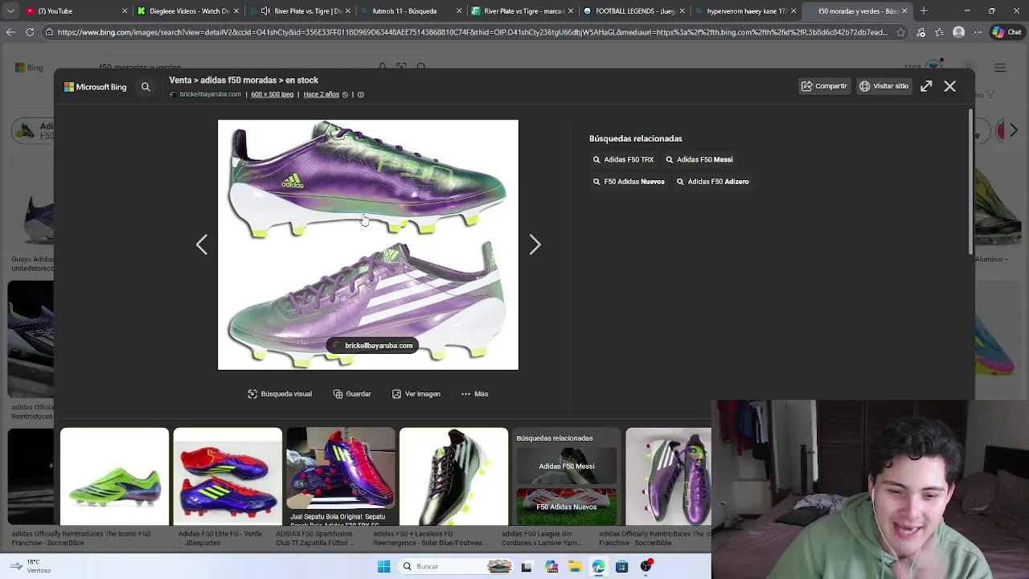The width and height of the screenshot is (1029, 579).
Task: Close the image detail viewer with the X
Action: [950, 86]
